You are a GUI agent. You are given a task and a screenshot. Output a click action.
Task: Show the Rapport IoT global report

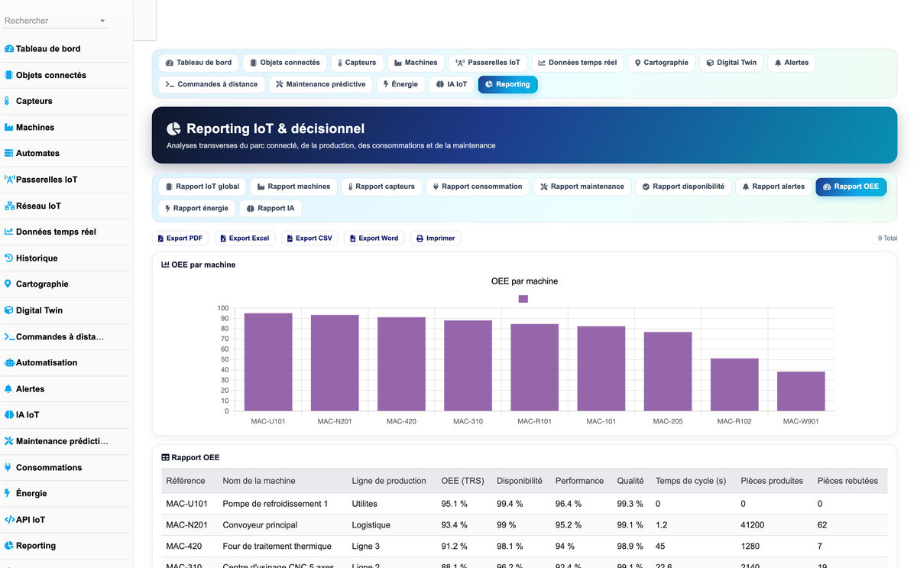tap(202, 187)
